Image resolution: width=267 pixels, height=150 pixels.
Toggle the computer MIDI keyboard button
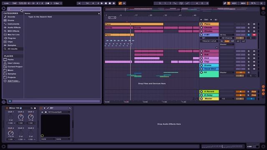coord(229,3)
